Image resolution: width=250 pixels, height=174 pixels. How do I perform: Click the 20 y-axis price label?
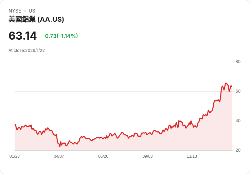pos(238,150)
